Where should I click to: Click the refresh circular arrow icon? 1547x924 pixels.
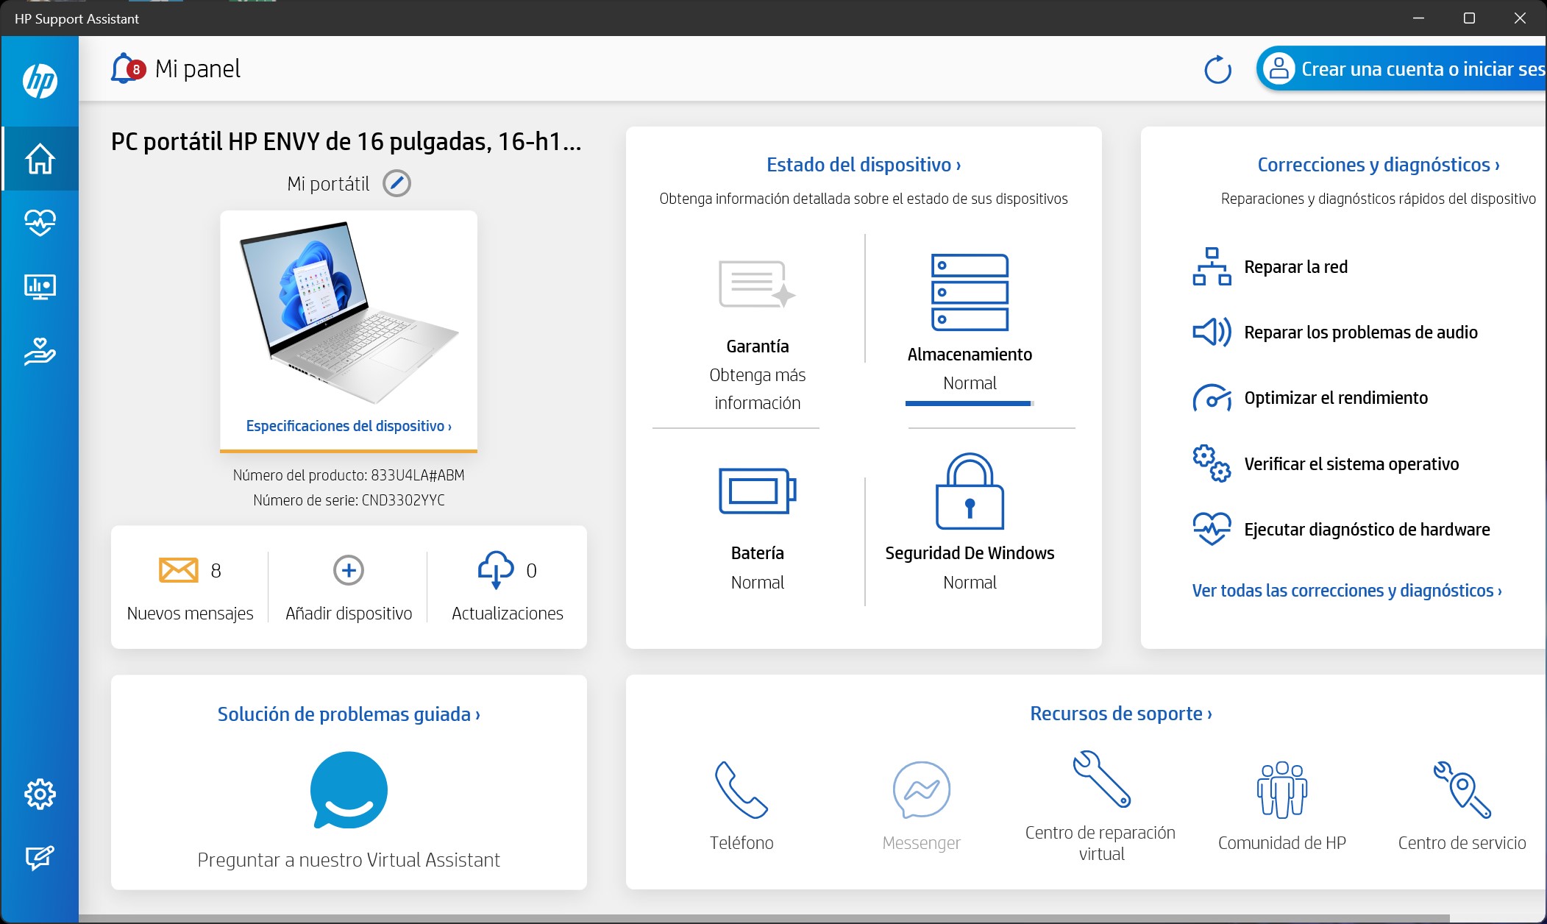(1217, 69)
